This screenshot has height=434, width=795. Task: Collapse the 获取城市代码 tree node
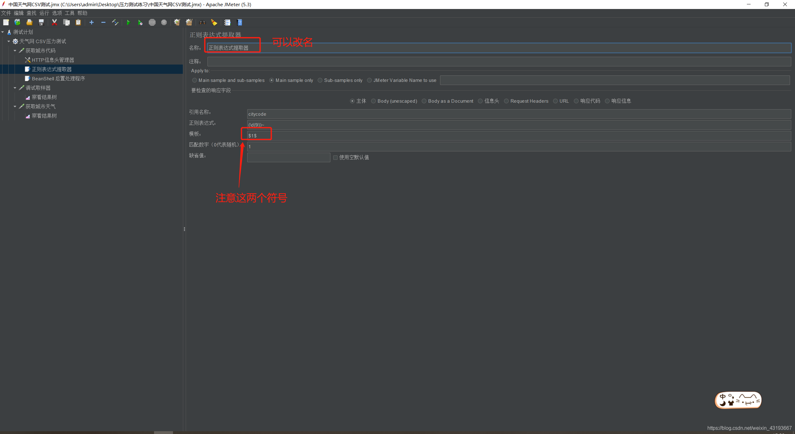[x=15, y=51]
